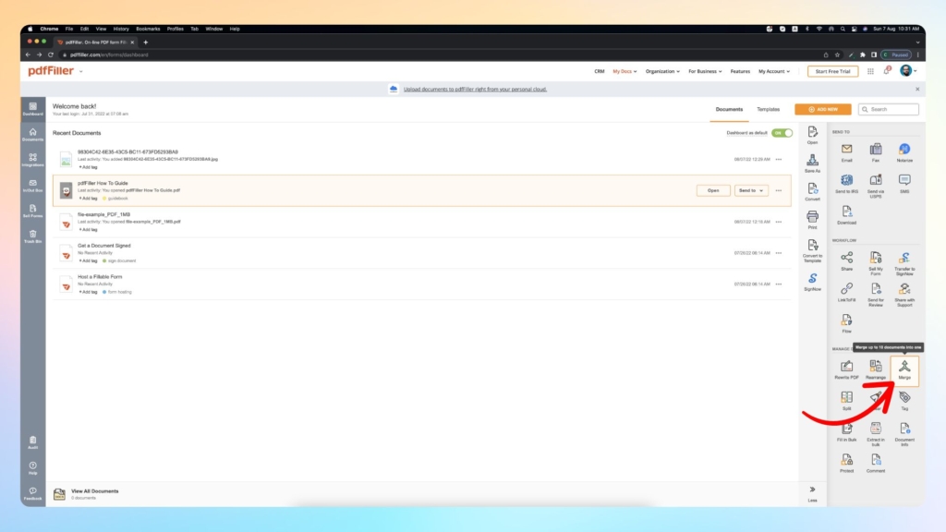Choose the Split document tool
The image size is (946, 532).
[x=846, y=401]
